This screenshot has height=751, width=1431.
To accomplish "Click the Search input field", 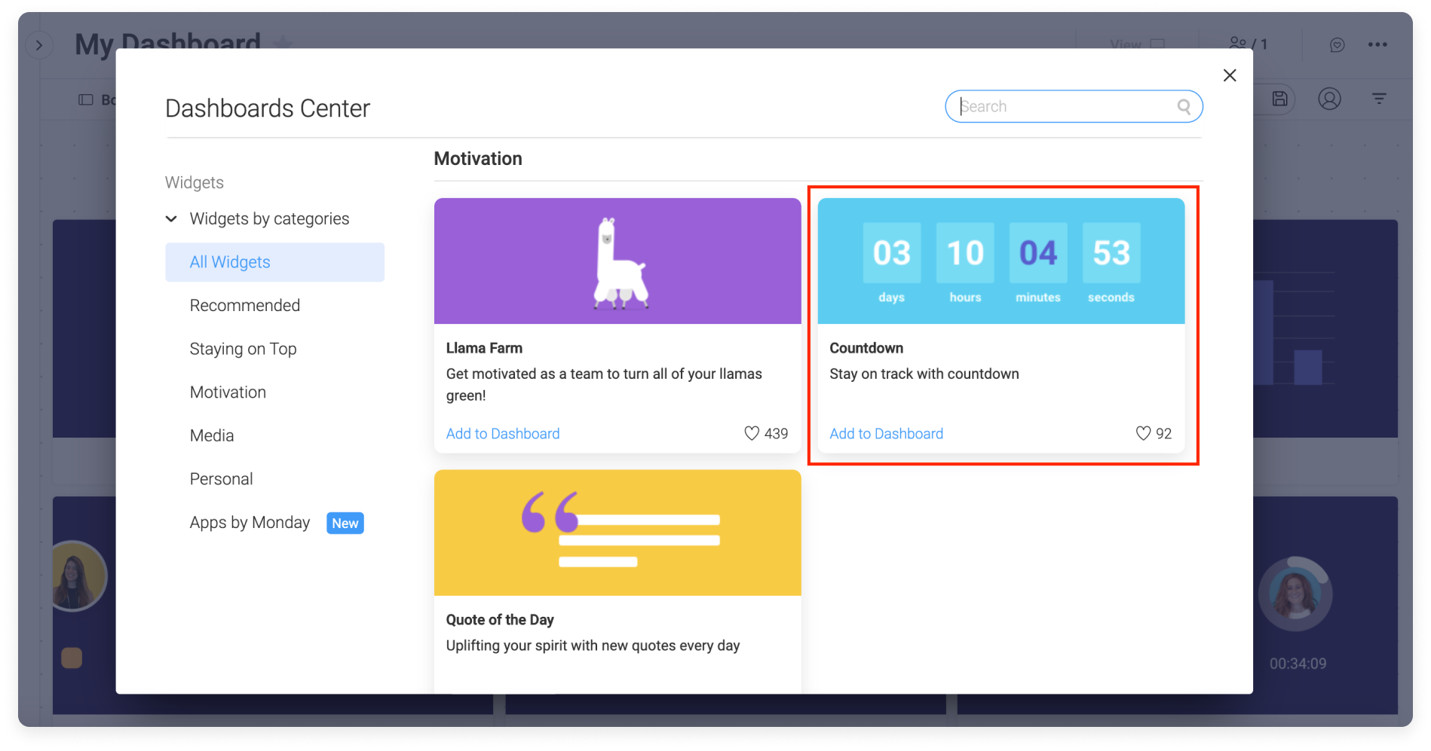I will (1073, 106).
